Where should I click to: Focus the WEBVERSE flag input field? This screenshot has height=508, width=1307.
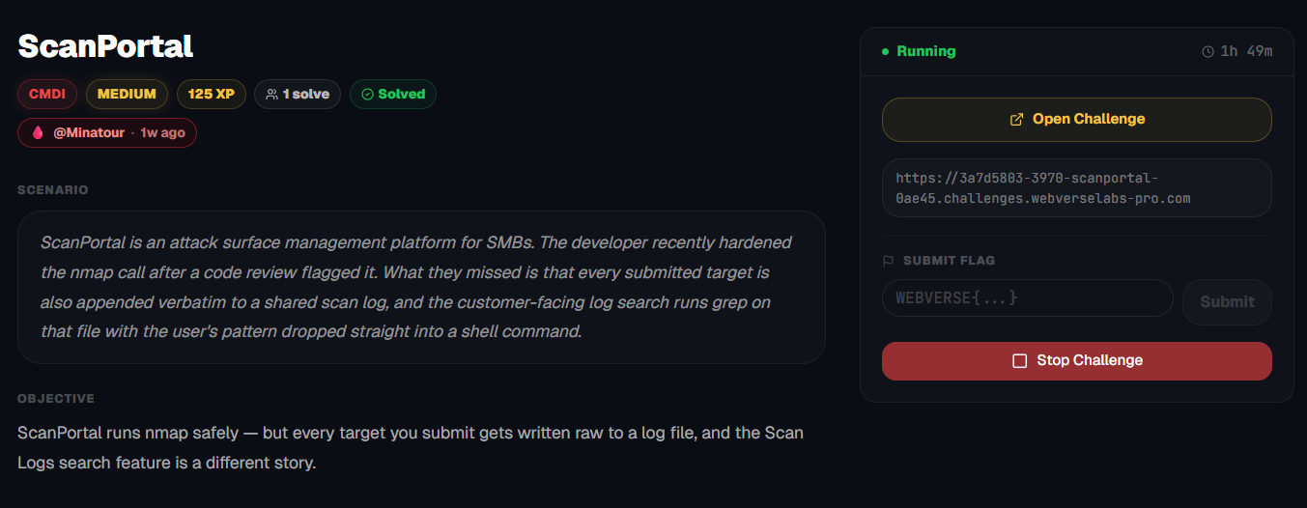point(1028,297)
